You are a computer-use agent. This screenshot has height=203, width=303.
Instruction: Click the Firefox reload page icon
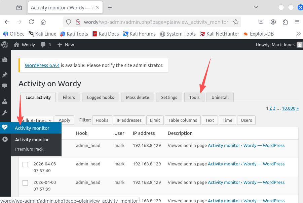click(31, 22)
